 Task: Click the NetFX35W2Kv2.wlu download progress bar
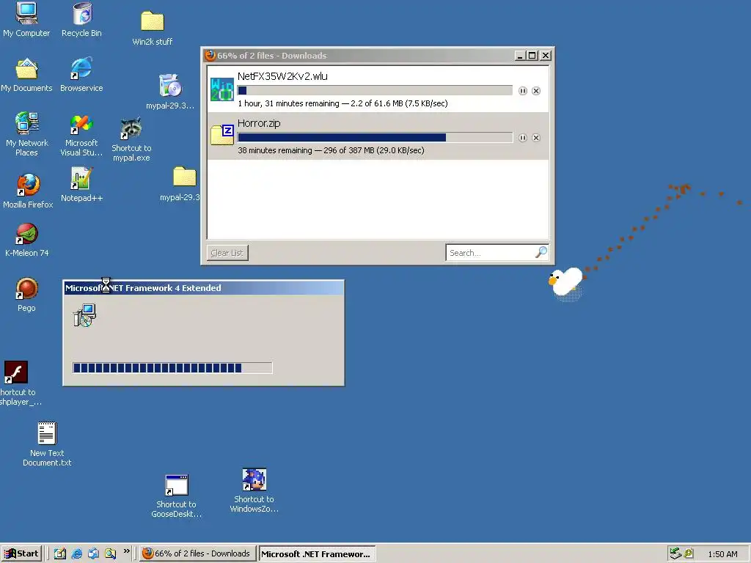(x=375, y=90)
